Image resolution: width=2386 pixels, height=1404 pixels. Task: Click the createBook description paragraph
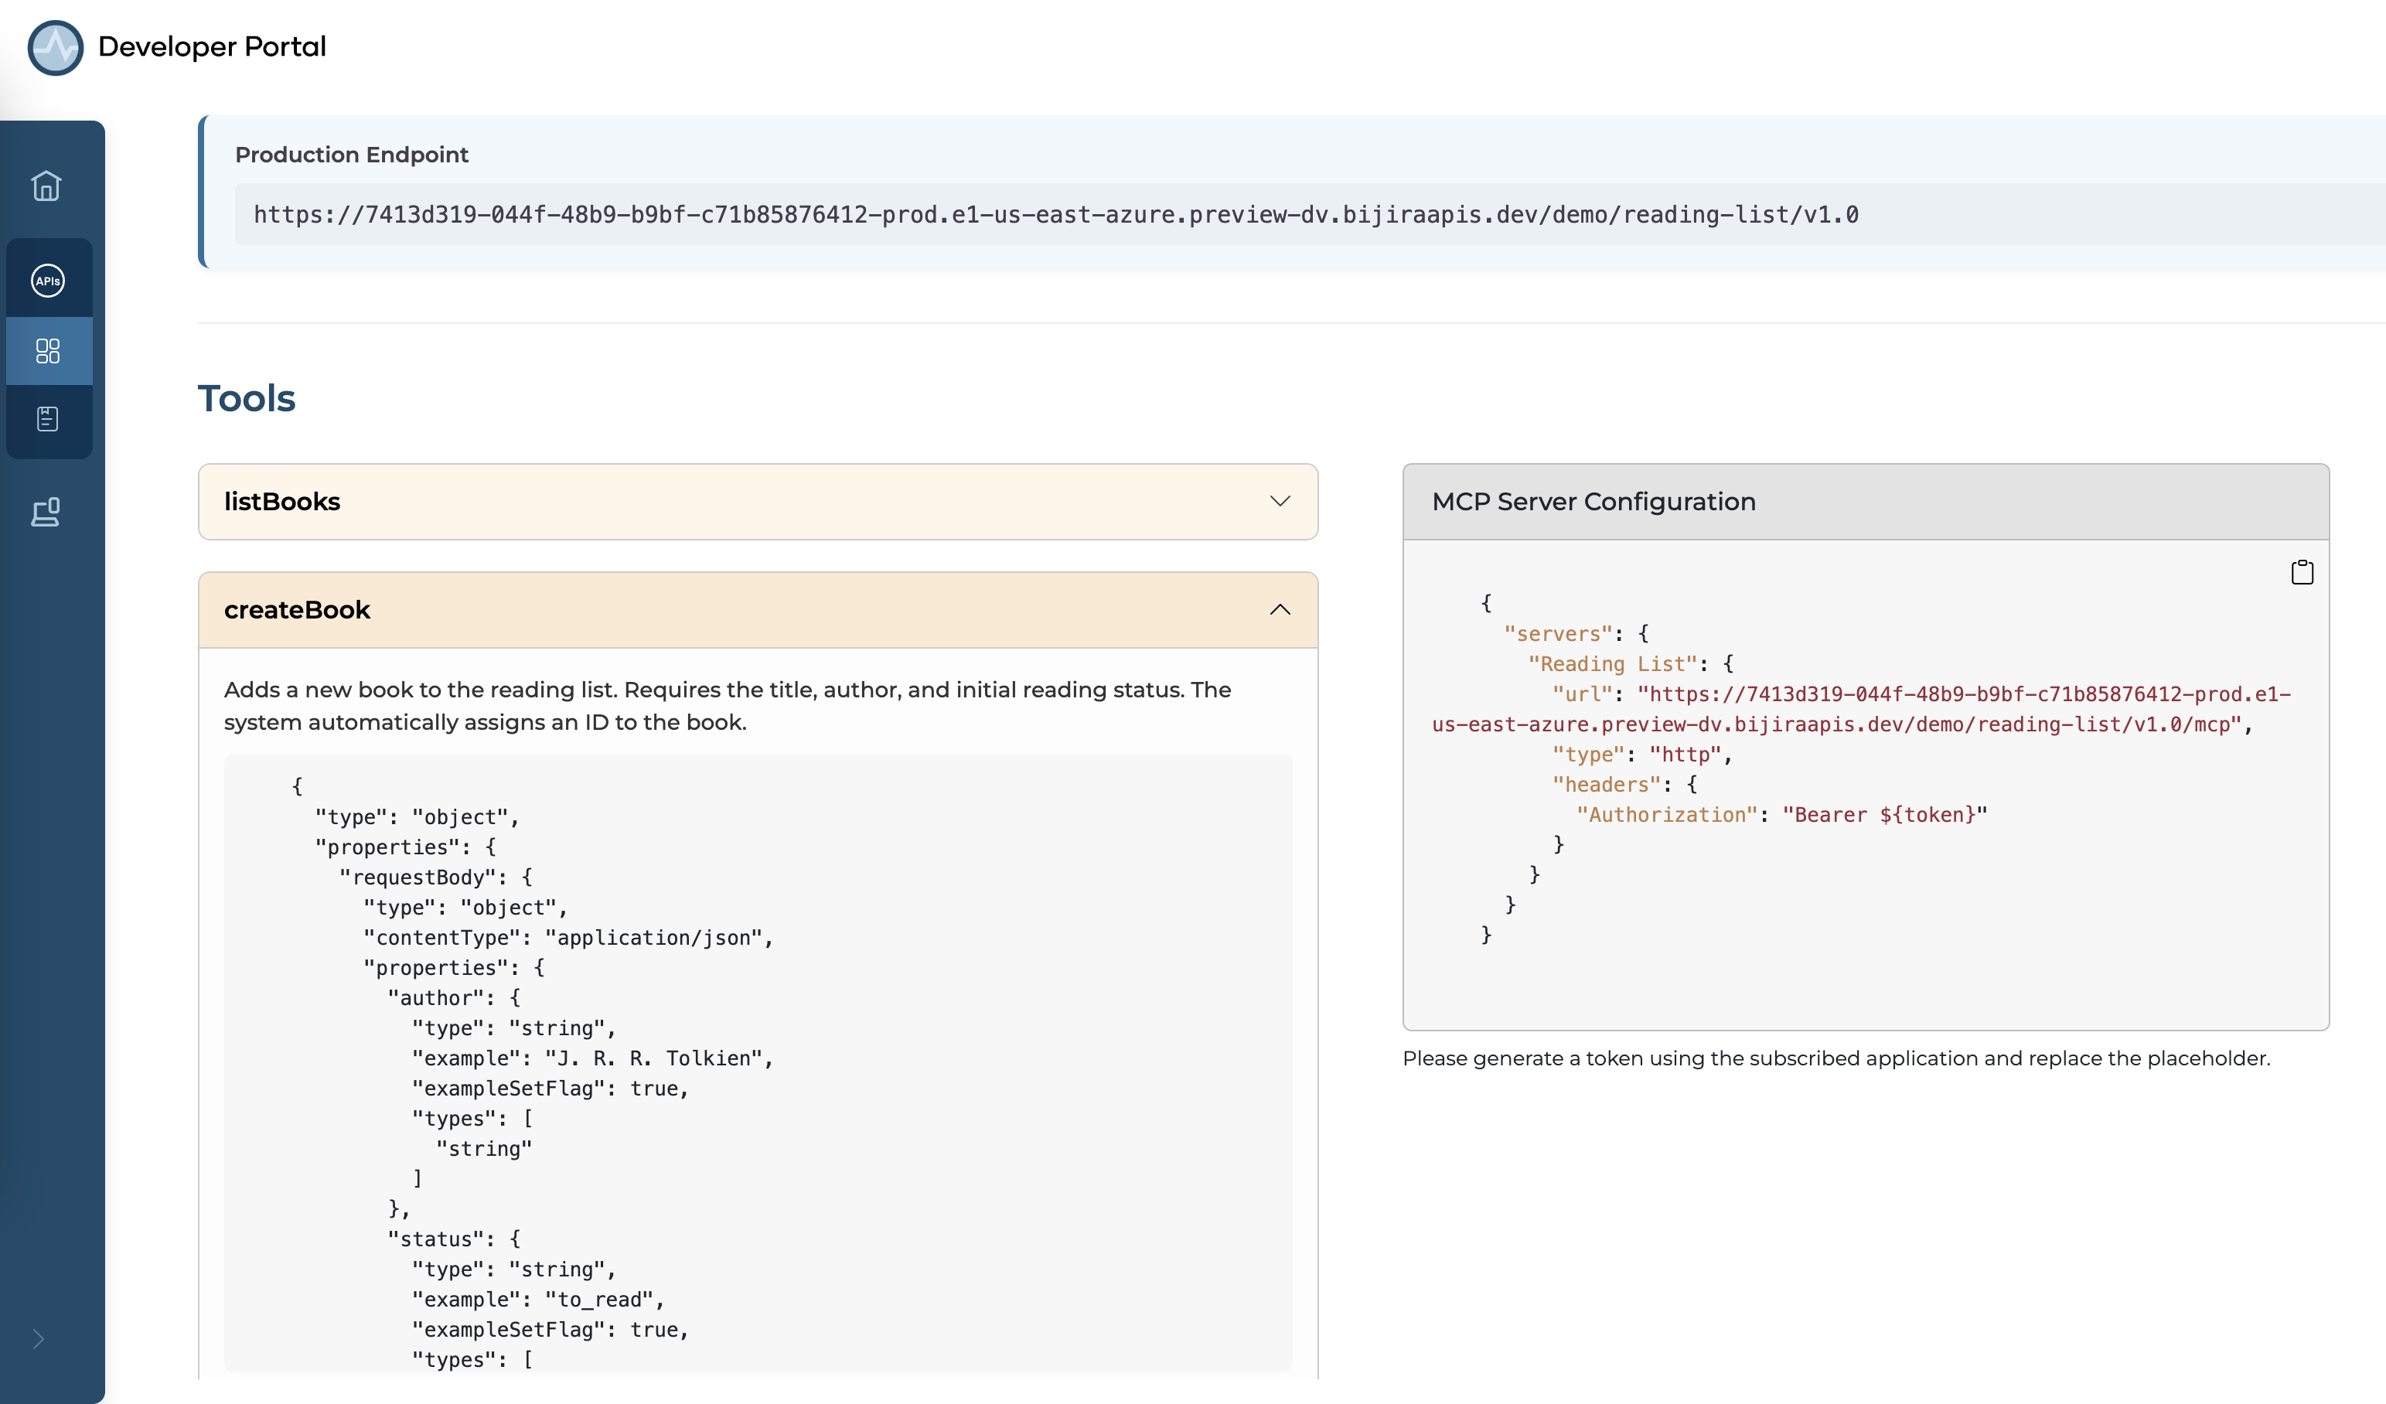coord(727,705)
